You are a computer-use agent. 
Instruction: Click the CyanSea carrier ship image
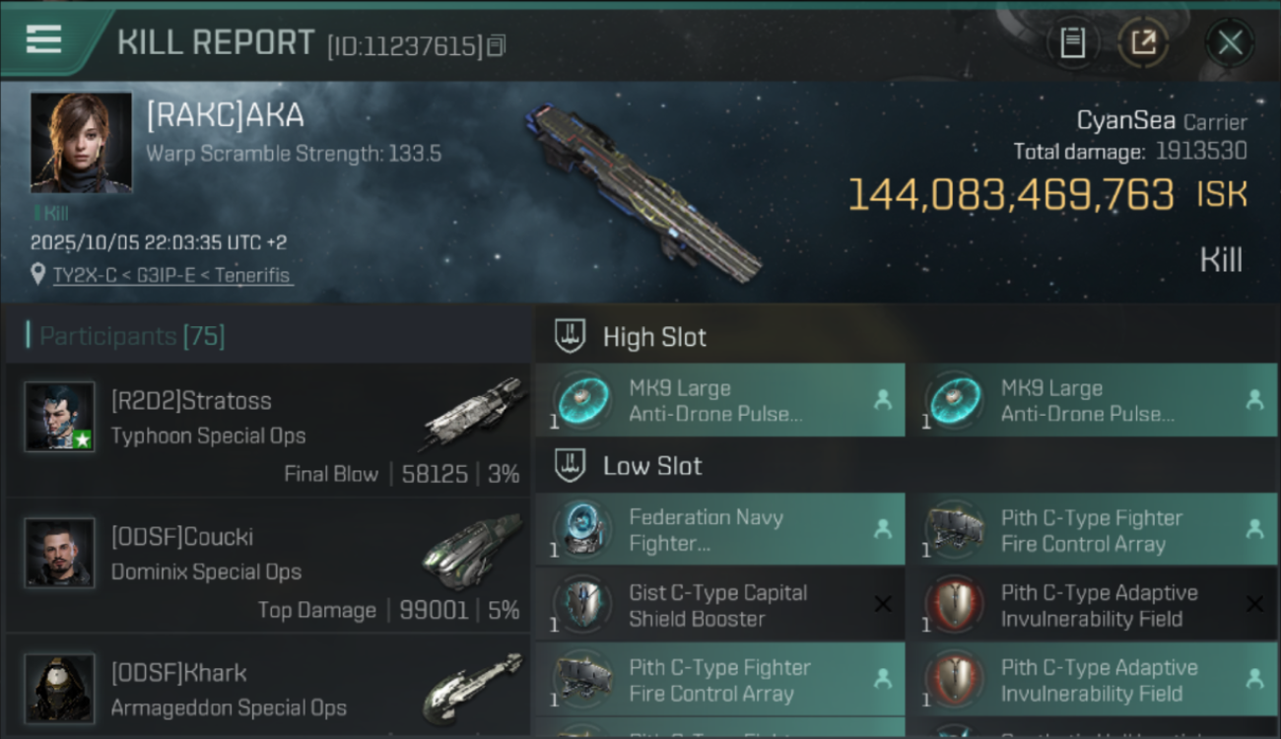click(645, 192)
